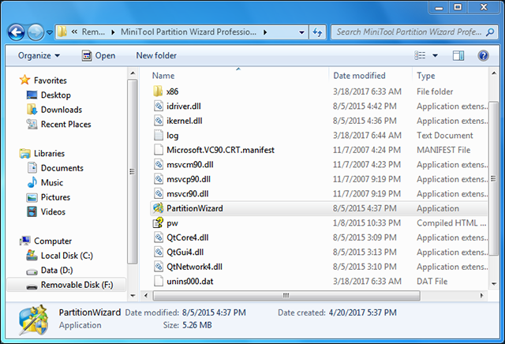Toggle the preview pane icon
Screen dimensions: 505x344
(458, 55)
